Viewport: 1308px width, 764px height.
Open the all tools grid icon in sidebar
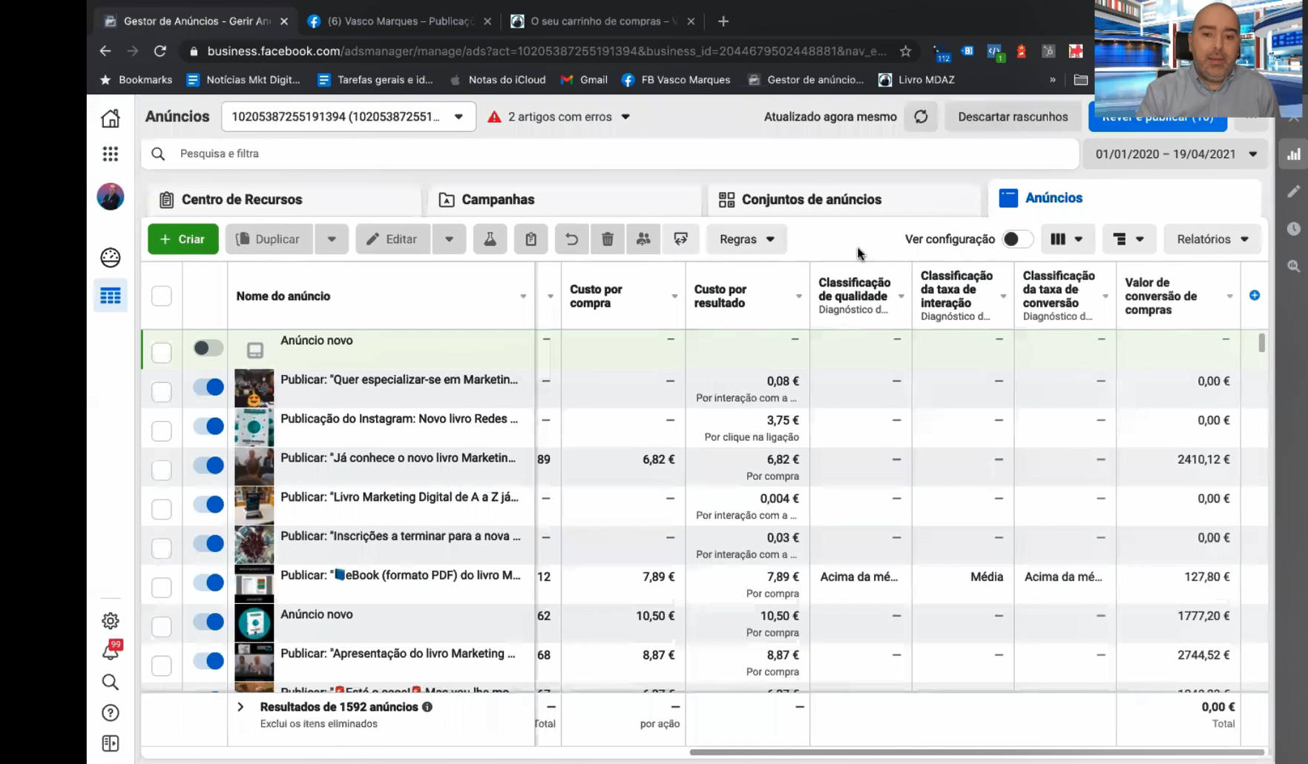coord(111,154)
